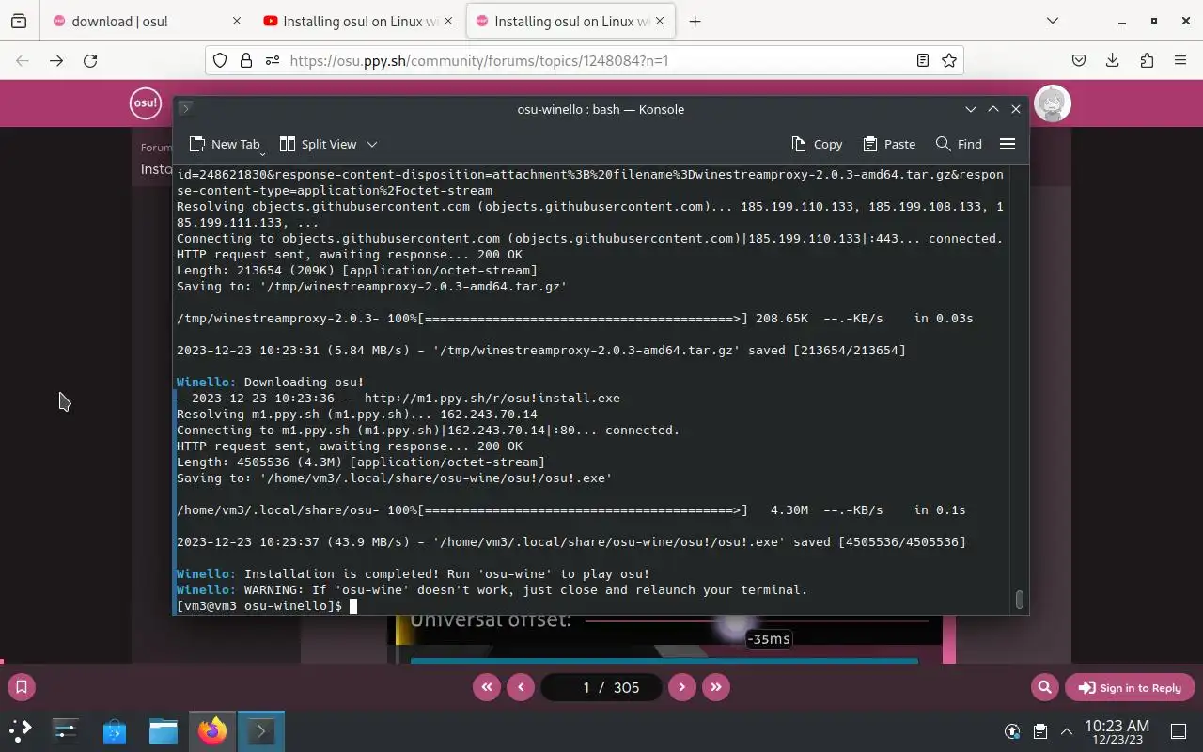
Task: Open Dolphin file manager in taskbar
Action: (164, 730)
